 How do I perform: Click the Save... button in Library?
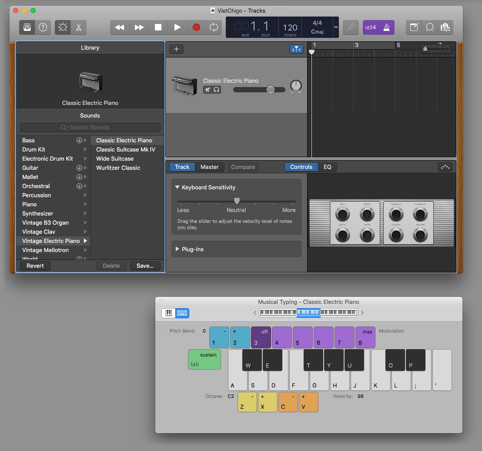point(145,266)
